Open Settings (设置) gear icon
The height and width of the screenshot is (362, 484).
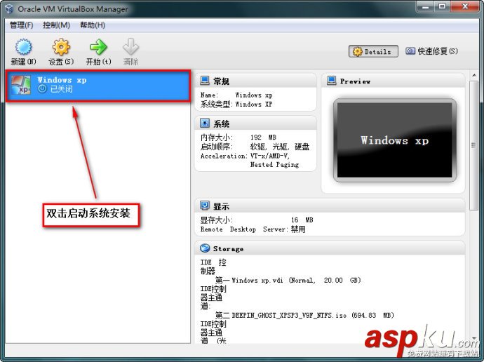point(61,47)
